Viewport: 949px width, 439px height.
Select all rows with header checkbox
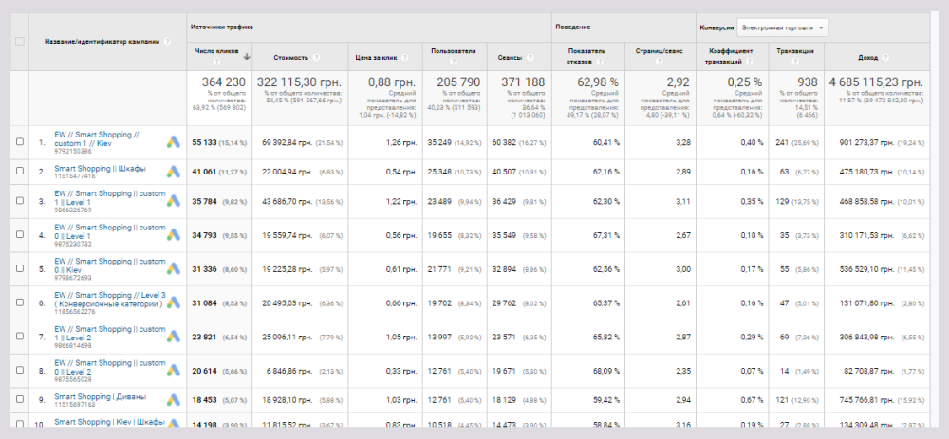pyautogui.click(x=20, y=42)
